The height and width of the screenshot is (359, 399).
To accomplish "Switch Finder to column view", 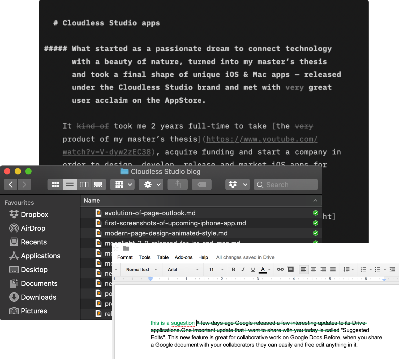I will pyautogui.click(x=84, y=184).
